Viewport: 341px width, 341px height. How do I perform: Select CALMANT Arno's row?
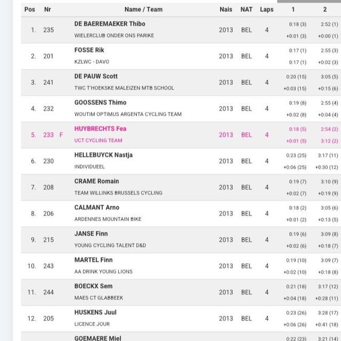(181, 214)
